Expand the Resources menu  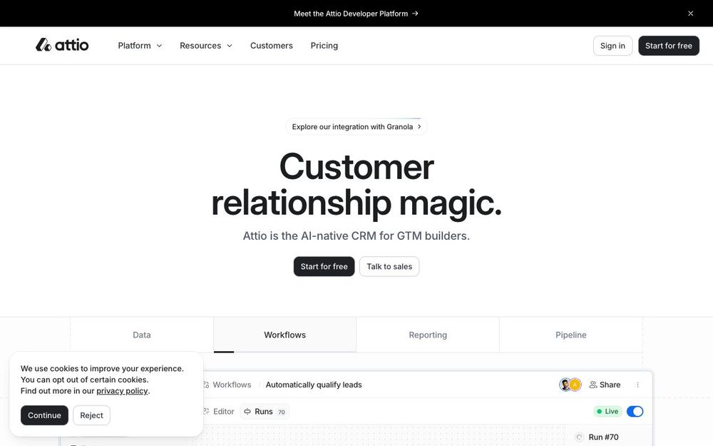point(206,46)
